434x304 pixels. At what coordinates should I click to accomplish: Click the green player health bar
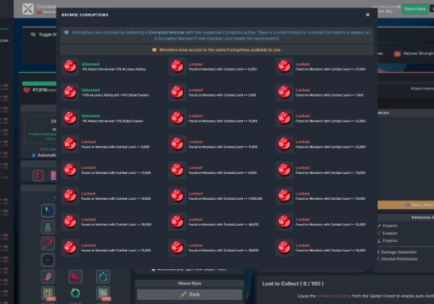(x=40, y=84)
